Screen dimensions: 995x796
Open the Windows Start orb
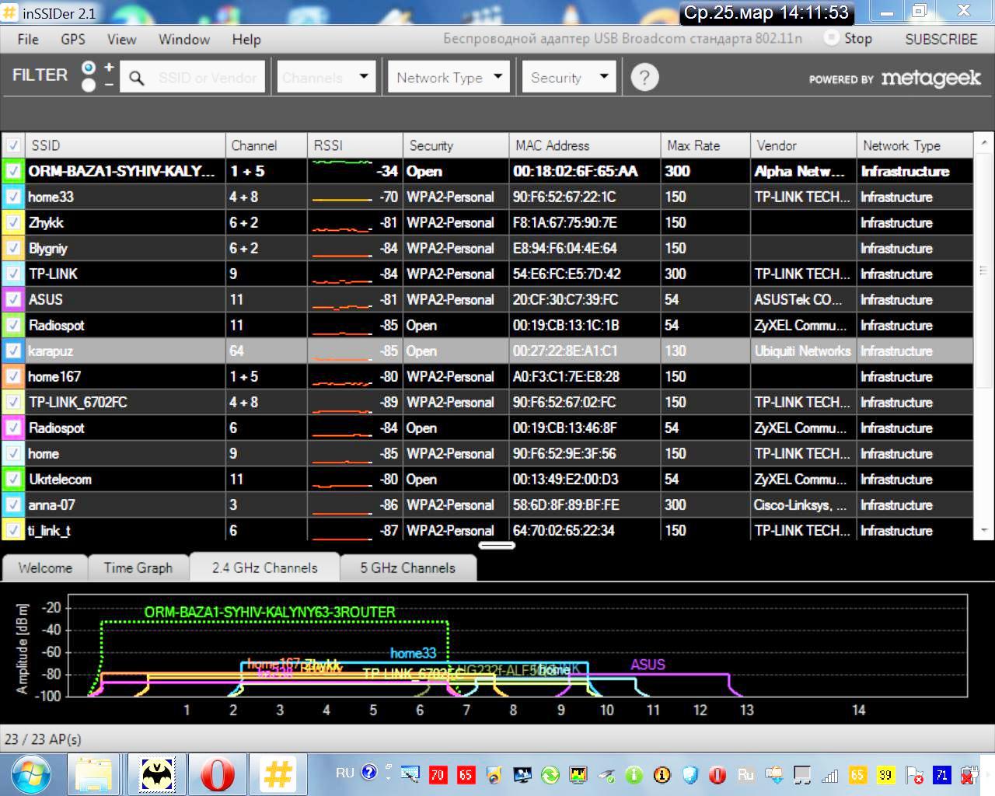coord(30,774)
